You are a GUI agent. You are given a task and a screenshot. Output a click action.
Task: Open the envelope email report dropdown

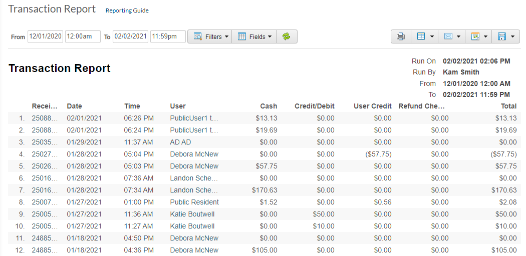coord(451,36)
